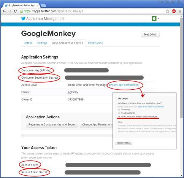Click the Application Actions heading
Image resolution: width=184 pixels, height=178 pixels.
[x=43, y=117]
